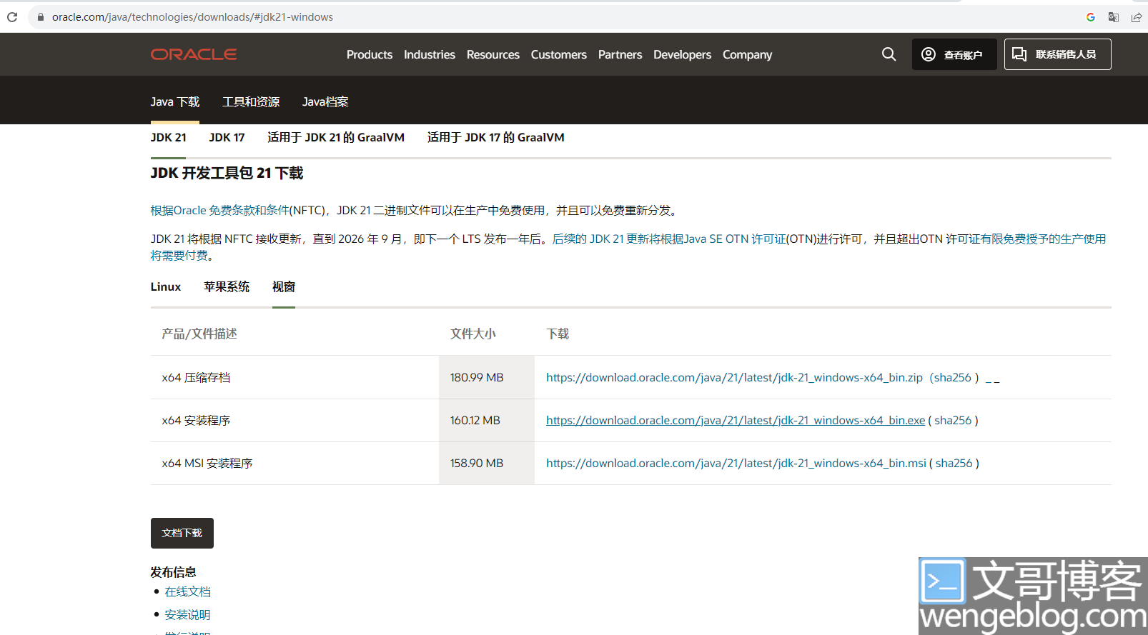The width and height of the screenshot is (1148, 635).
Task: Select the 苹果系统 platform tab
Action: coord(227,287)
